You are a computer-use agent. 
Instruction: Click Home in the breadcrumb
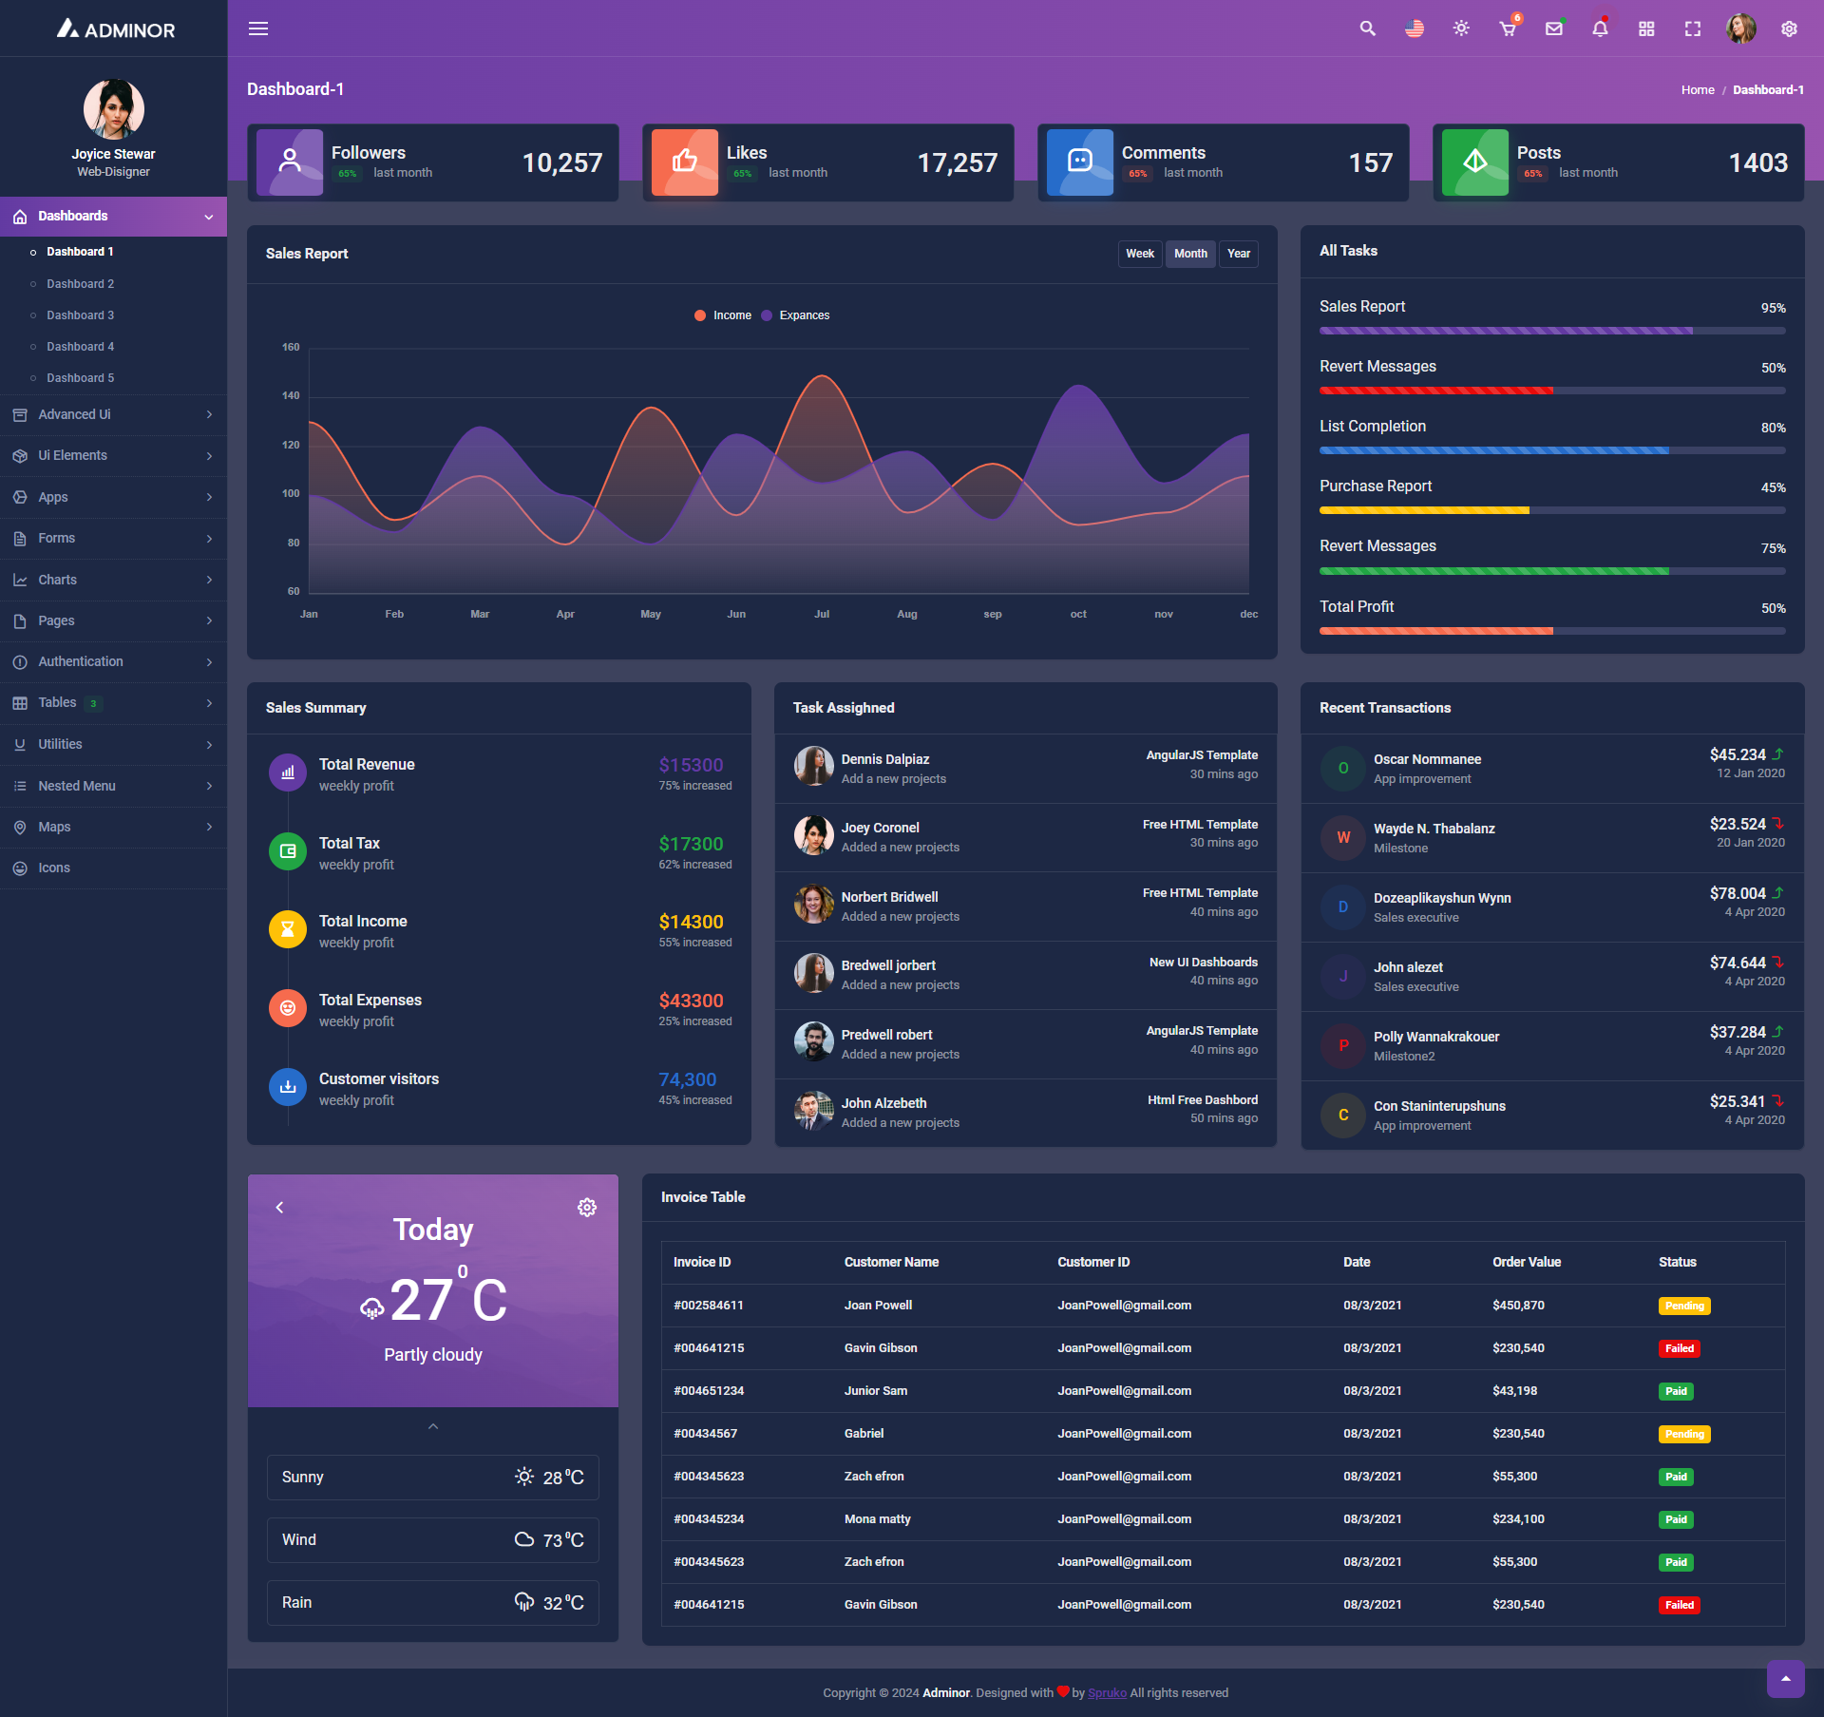1698,90
